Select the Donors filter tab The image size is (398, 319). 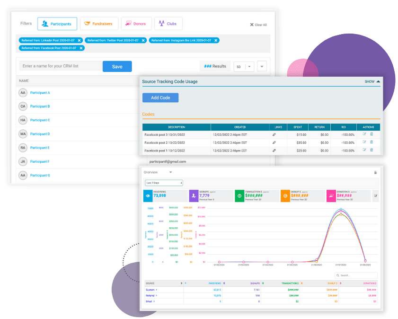[136, 24]
